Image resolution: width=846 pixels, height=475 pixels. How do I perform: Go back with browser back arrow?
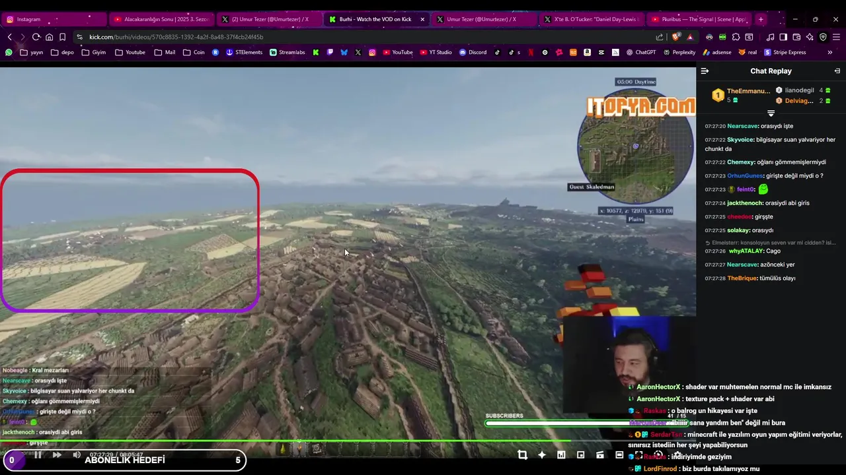(x=9, y=37)
